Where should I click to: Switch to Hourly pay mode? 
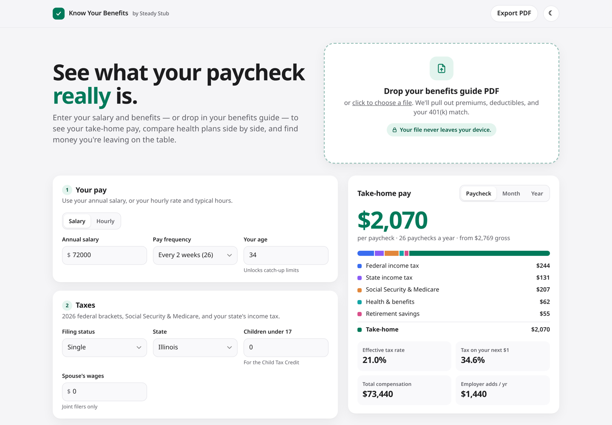[105, 221]
